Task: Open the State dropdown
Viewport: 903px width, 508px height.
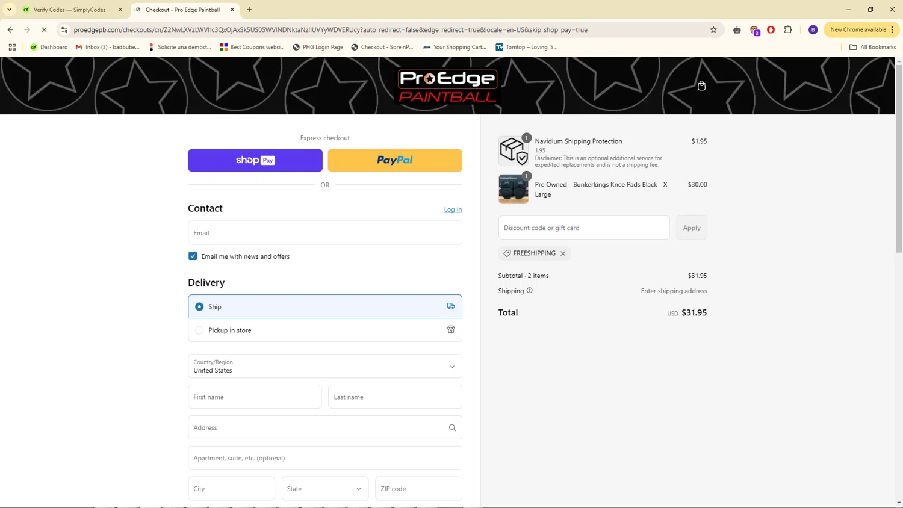Action: click(x=325, y=488)
